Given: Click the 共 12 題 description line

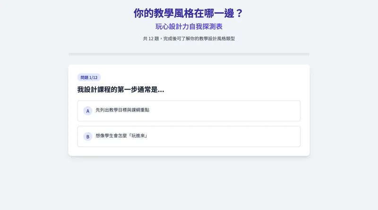Looking at the screenshot, I should click(x=189, y=39).
